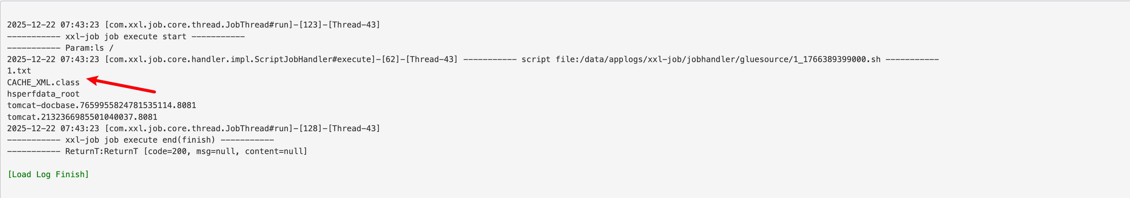
Task: Click the timestamp on the first log line
Action: point(53,25)
